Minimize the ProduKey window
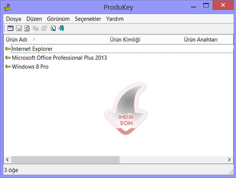Viewport: 236px width, 178px height. click(x=193, y=7)
